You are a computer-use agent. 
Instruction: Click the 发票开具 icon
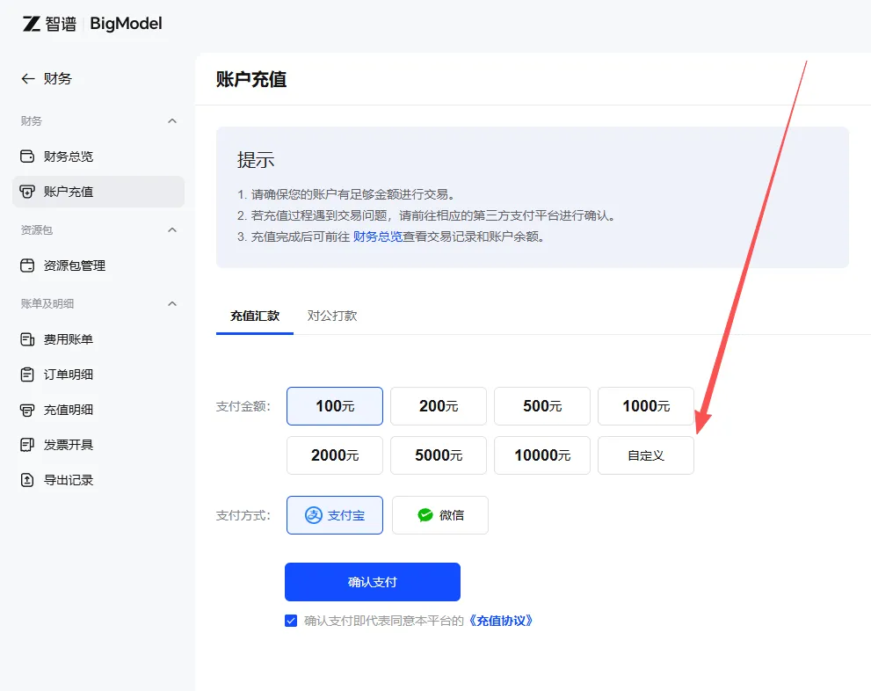point(27,445)
